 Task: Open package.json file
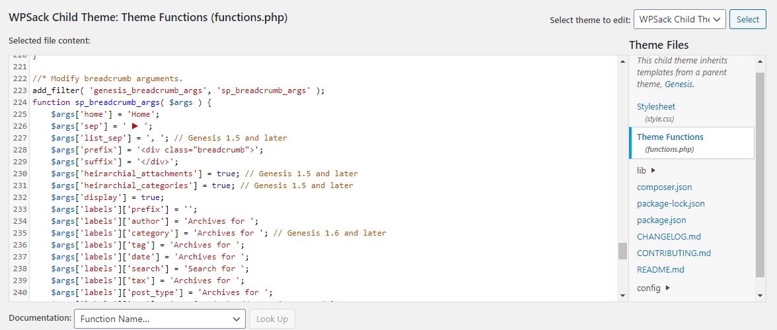[661, 220]
